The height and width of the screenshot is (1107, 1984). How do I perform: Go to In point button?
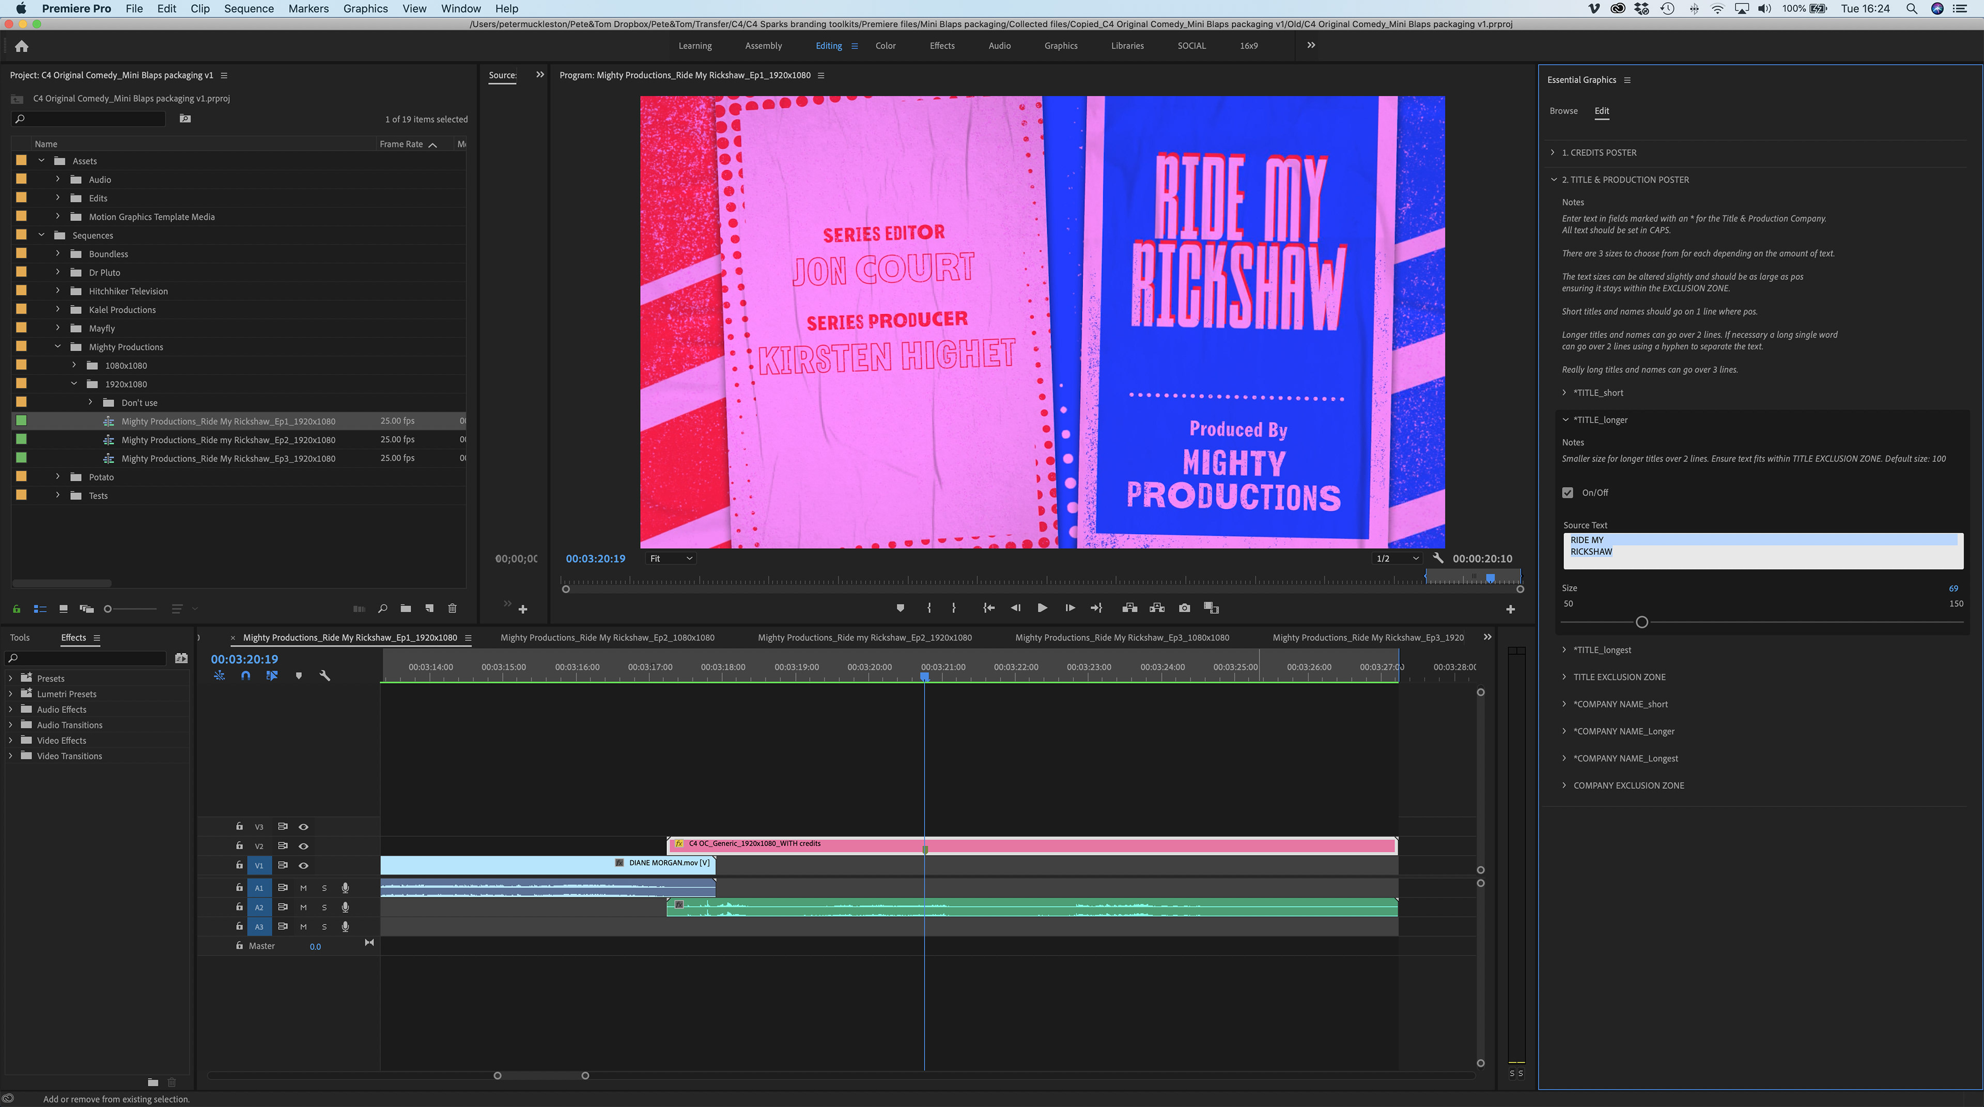[989, 608]
